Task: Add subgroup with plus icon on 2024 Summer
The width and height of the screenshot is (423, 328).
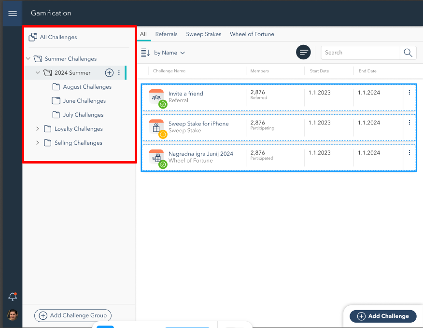Action: tap(109, 72)
